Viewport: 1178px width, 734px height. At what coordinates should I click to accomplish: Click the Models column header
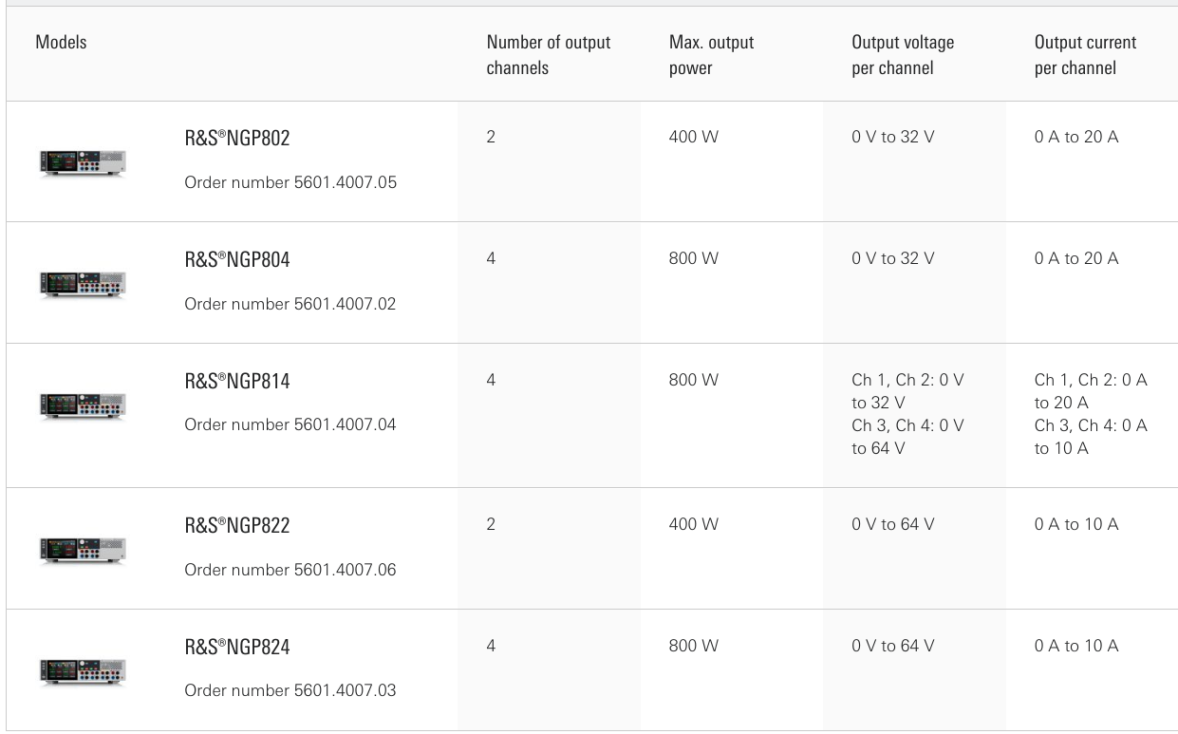click(61, 42)
